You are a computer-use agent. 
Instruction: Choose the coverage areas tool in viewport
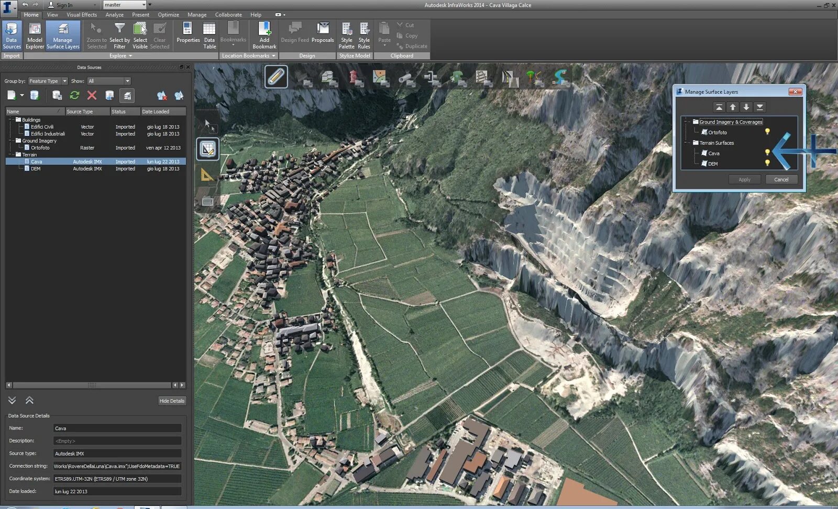click(x=381, y=78)
